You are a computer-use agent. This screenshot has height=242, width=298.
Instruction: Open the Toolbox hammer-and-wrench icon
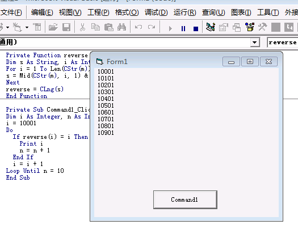click(262, 27)
